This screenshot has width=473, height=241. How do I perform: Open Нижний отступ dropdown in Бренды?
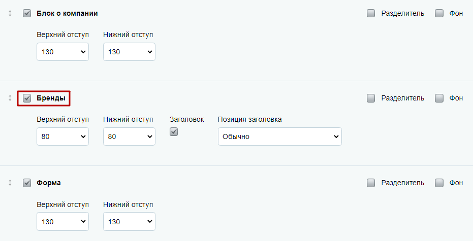pos(129,136)
